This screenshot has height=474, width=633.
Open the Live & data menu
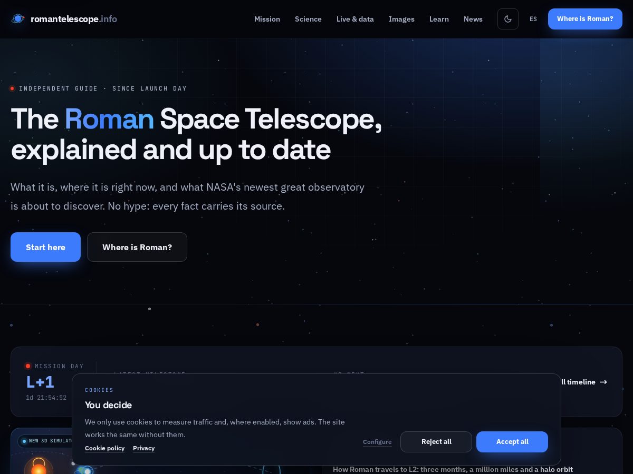tap(355, 19)
